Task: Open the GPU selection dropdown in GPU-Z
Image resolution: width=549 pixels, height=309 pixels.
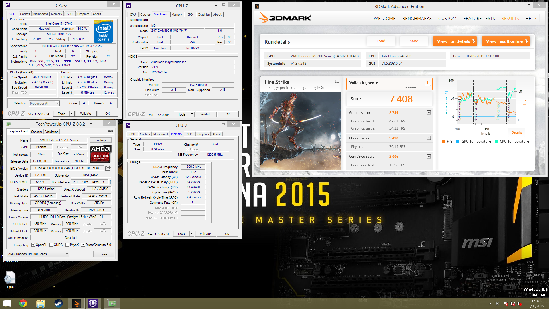Action: click(x=38, y=254)
